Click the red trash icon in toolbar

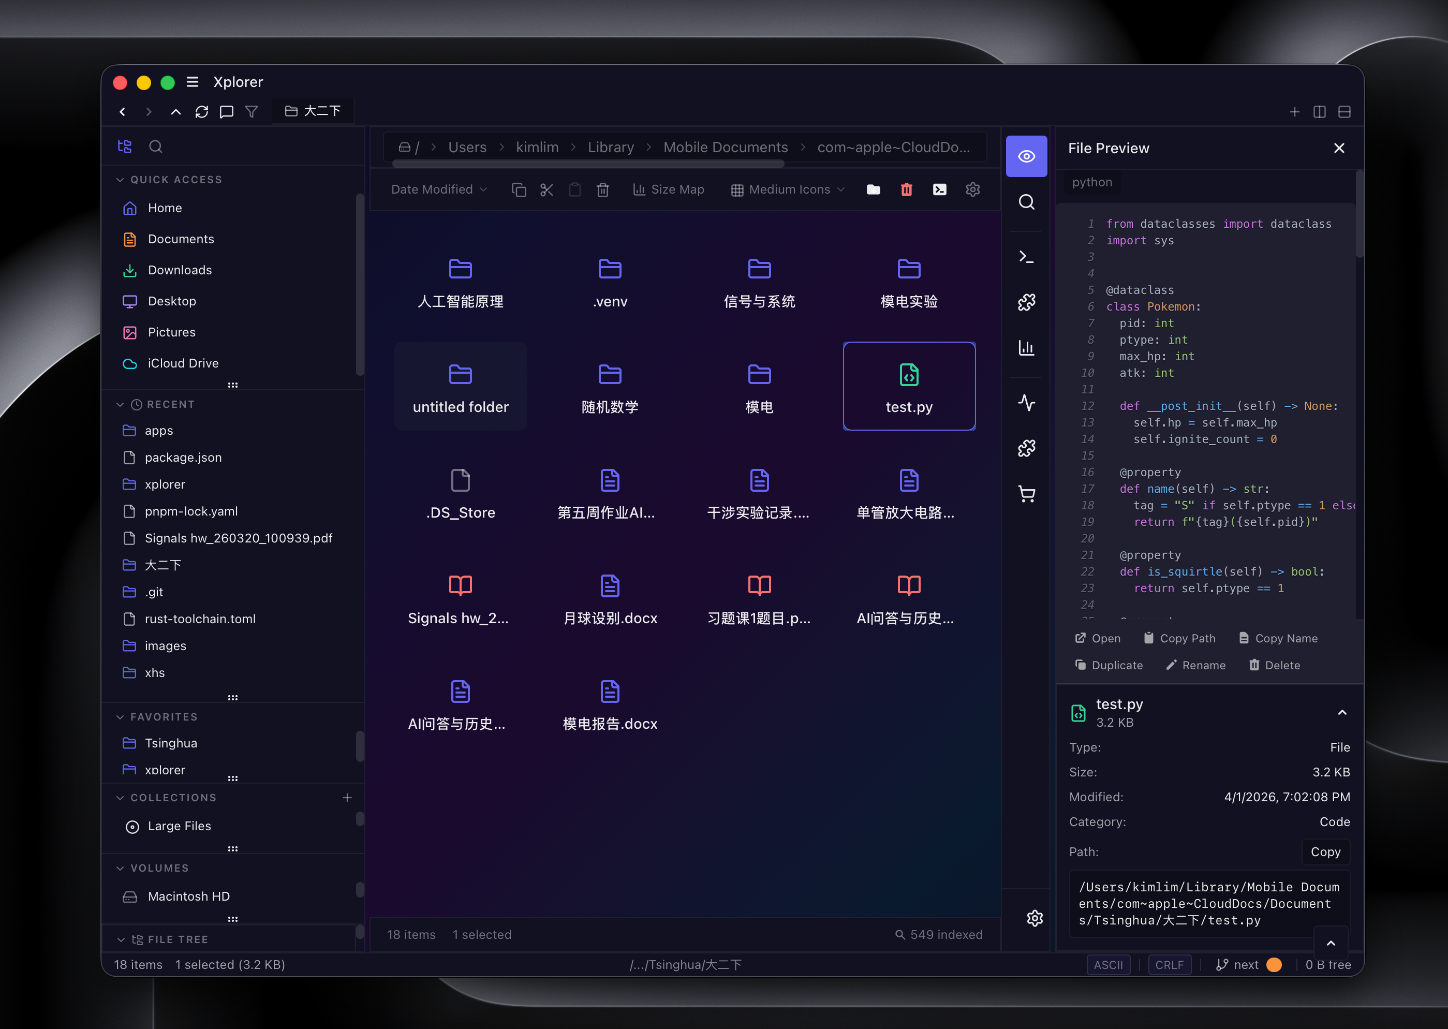click(907, 189)
